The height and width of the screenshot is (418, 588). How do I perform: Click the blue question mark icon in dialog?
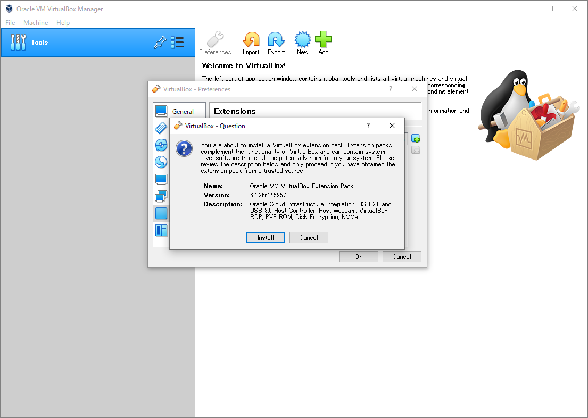(x=184, y=149)
